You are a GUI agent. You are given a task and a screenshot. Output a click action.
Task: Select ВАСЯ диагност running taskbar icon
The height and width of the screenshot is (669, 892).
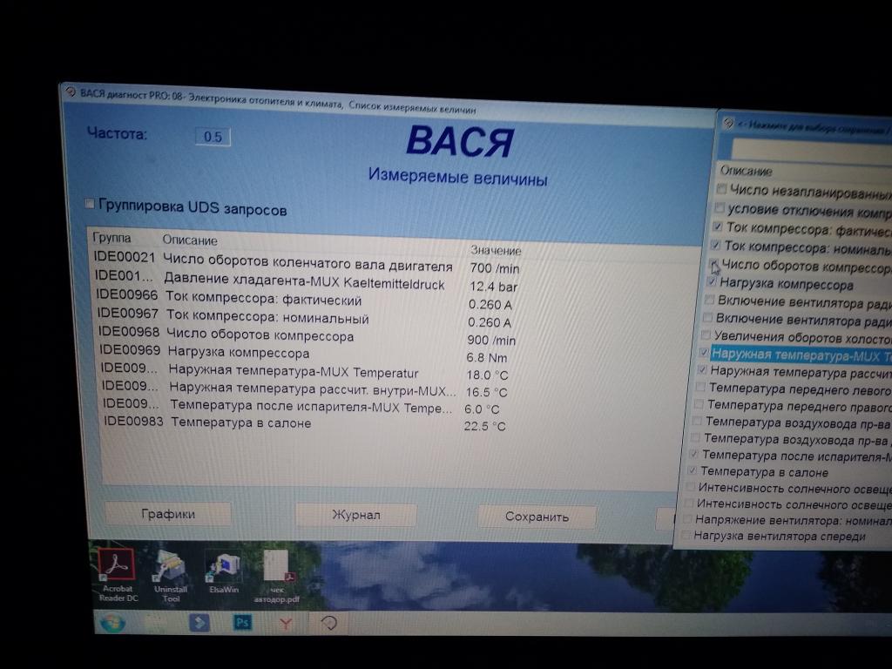pos(328,624)
